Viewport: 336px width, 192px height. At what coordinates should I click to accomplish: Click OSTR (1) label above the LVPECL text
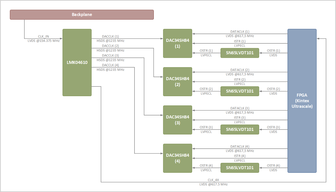point(206,51)
